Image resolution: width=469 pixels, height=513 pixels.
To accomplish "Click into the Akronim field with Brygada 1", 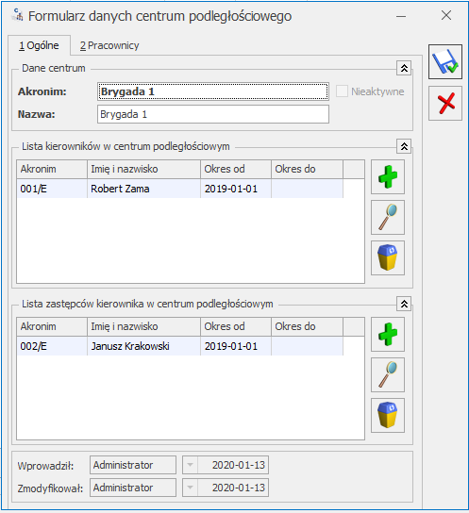I will pyautogui.click(x=213, y=91).
